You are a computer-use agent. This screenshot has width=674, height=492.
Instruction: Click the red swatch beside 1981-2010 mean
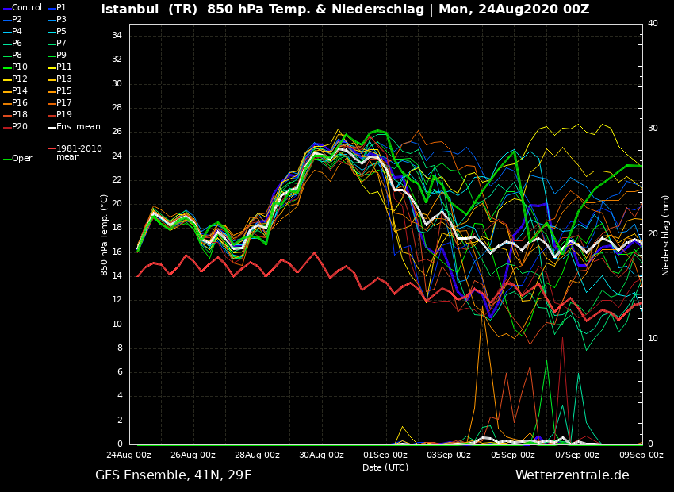coord(51,148)
